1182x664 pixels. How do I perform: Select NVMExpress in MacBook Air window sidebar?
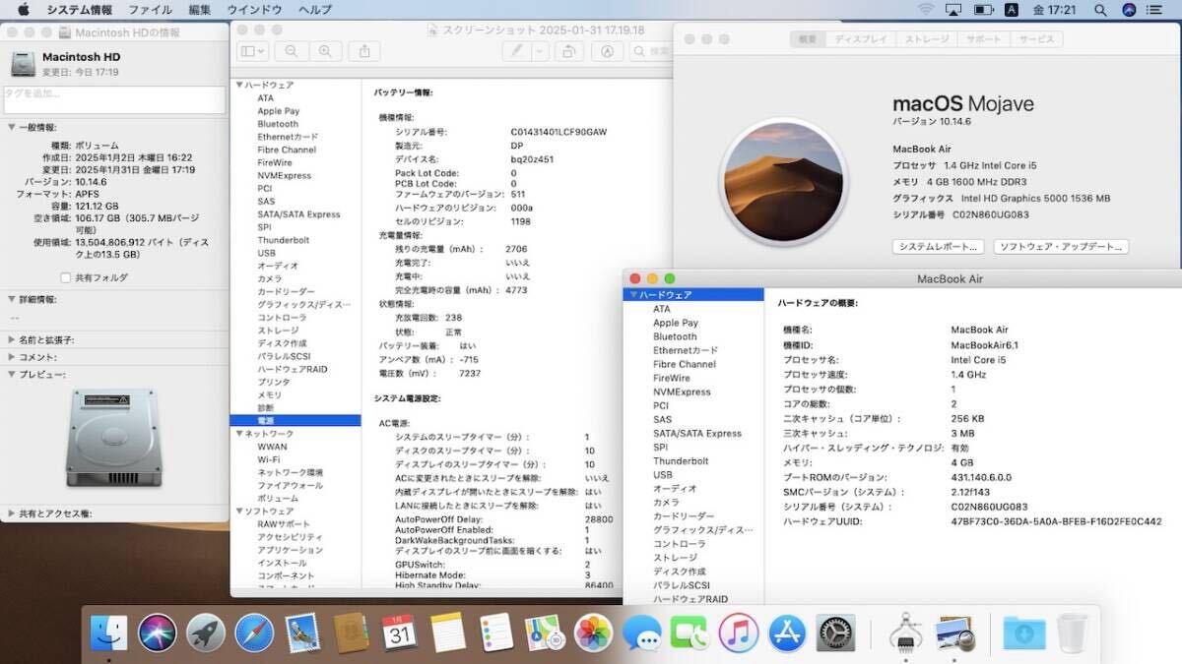click(x=682, y=392)
